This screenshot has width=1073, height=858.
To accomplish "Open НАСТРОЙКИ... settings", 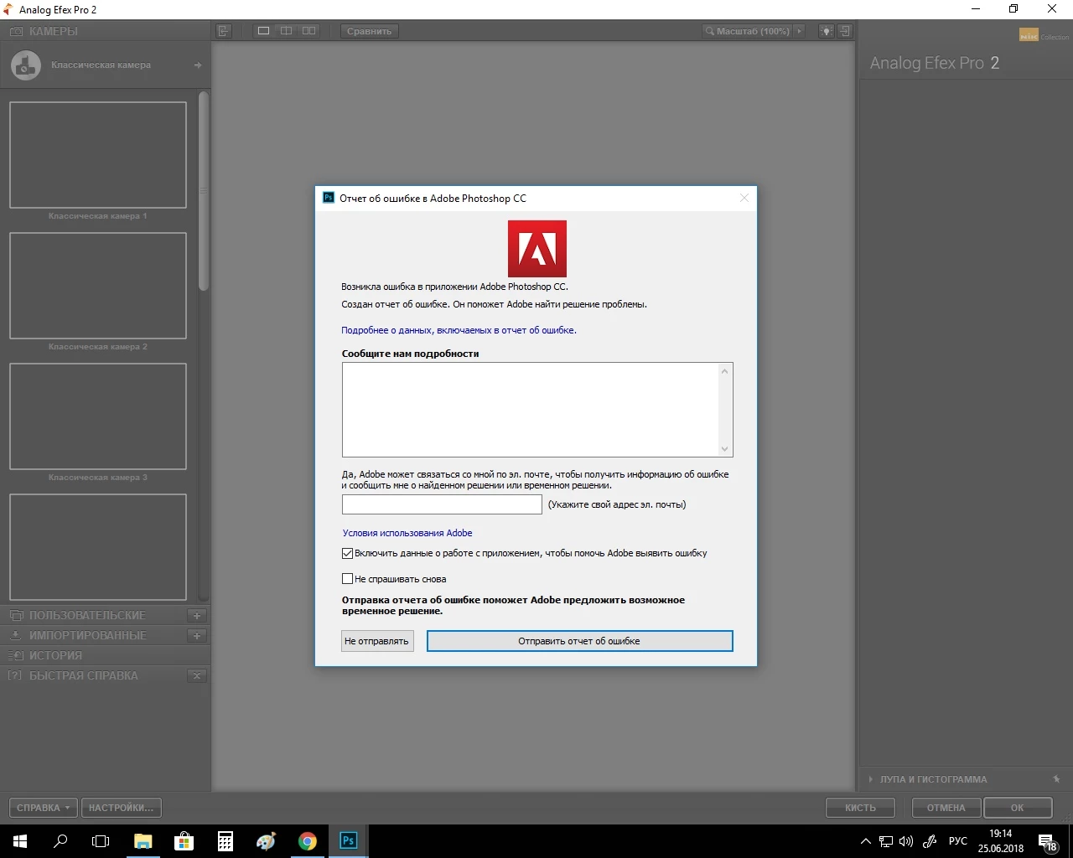I will [122, 808].
